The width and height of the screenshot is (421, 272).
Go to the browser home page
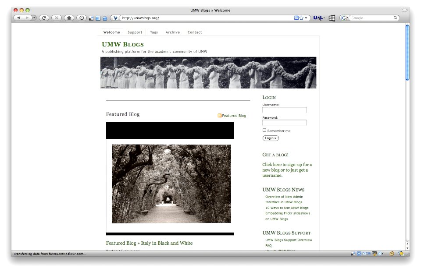[x=69, y=18]
